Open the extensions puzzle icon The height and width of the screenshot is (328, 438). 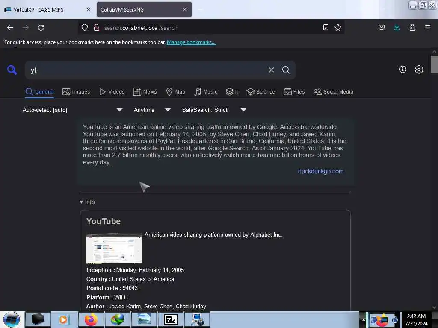(x=412, y=27)
